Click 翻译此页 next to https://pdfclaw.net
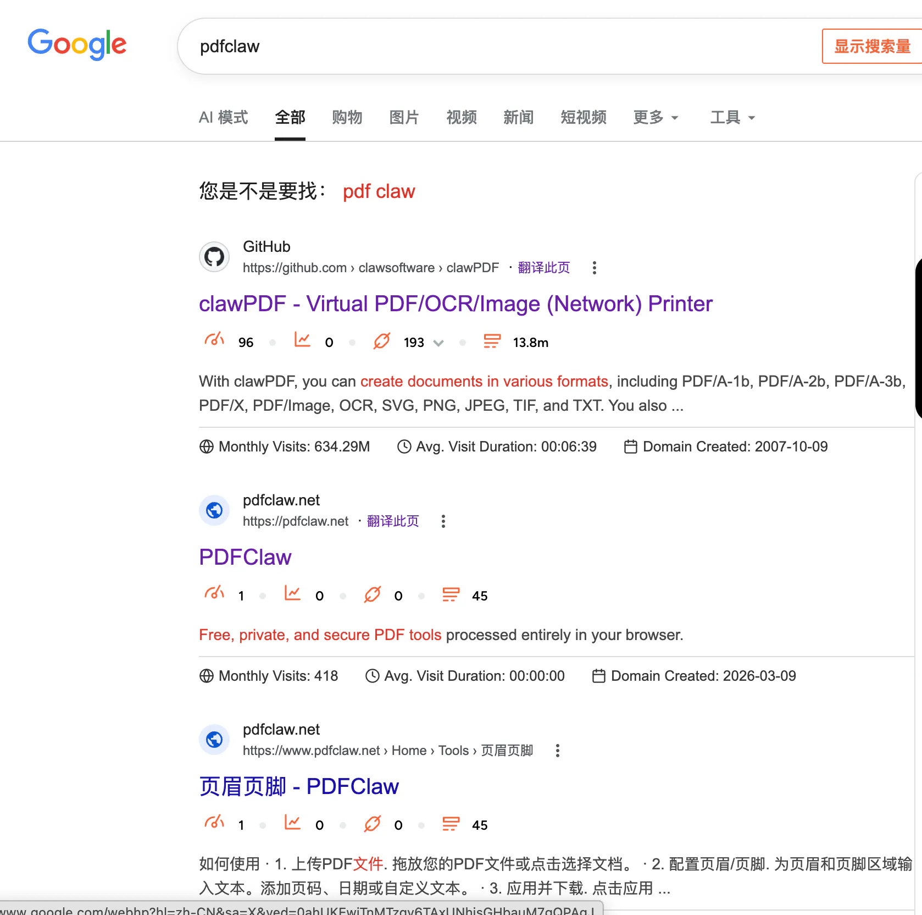Viewport: 922px width, 915px height. [393, 521]
